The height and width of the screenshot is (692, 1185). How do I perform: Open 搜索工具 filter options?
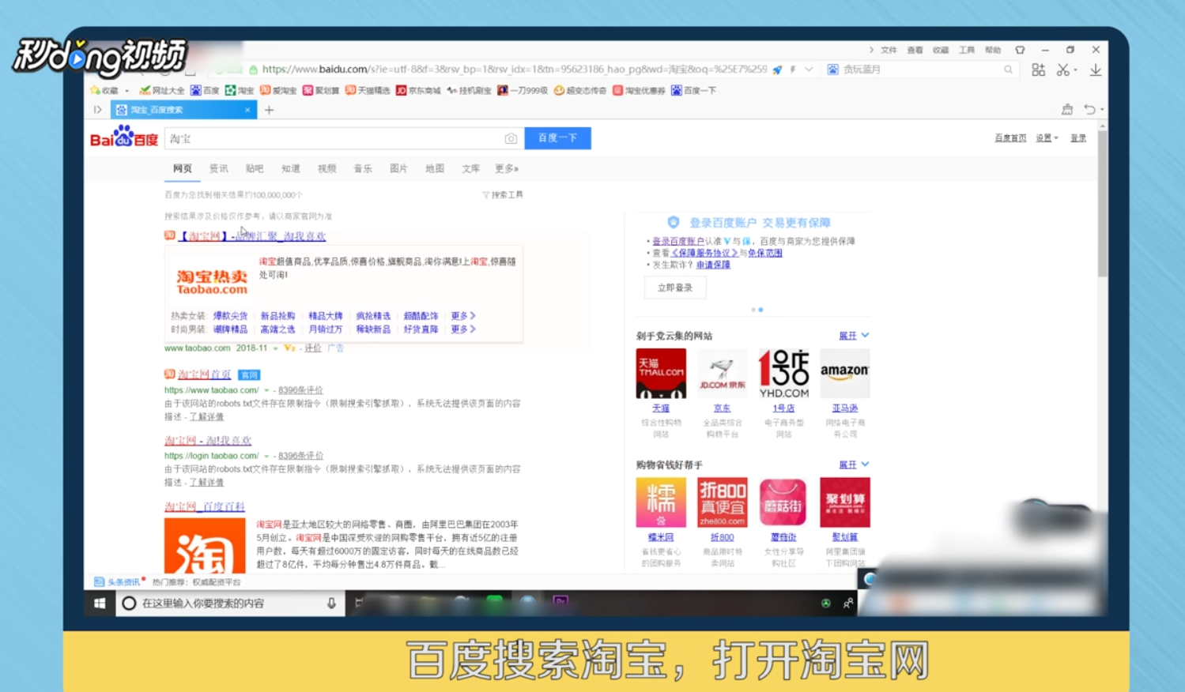pyautogui.click(x=503, y=194)
